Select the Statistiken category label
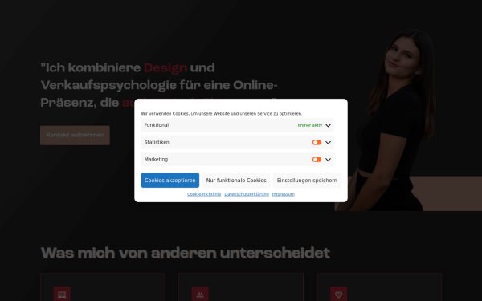 point(157,142)
